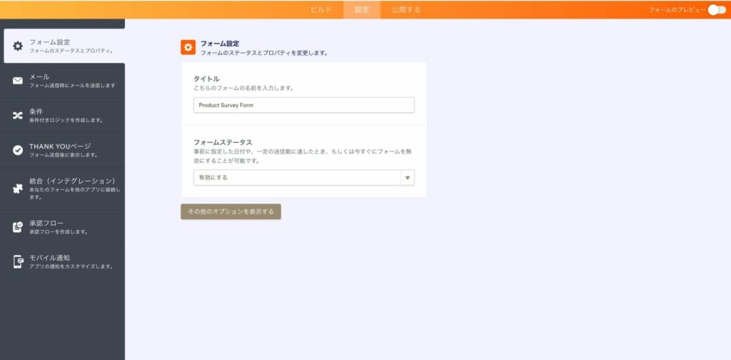Open the フォームステータス dropdown showing 有効にする
The width and height of the screenshot is (731, 360).
[x=304, y=178]
